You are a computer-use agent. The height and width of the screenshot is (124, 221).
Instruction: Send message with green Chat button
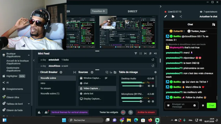(x=211, y=105)
